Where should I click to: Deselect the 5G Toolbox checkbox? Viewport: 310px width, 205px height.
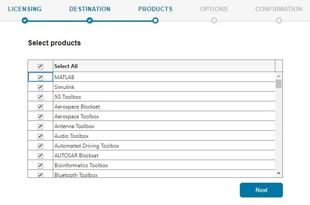click(x=40, y=97)
